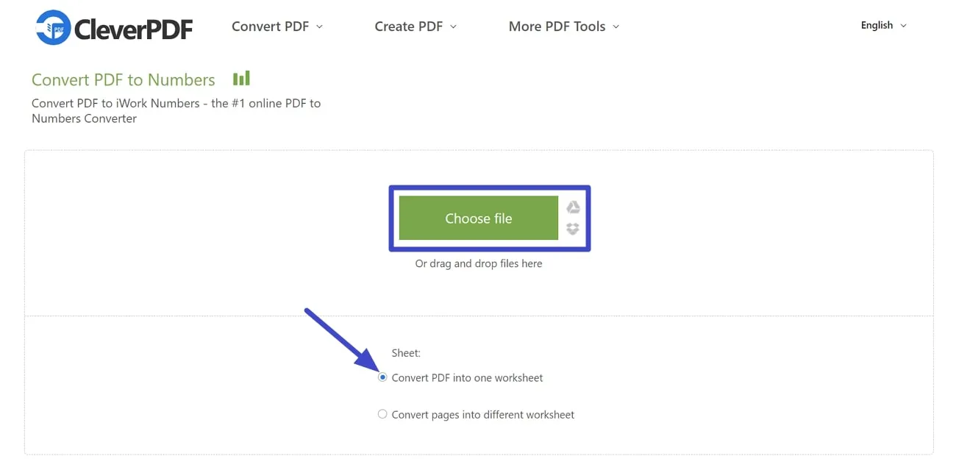Click the green Choose file button
The height and width of the screenshot is (470, 956).
tap(478, 218)
